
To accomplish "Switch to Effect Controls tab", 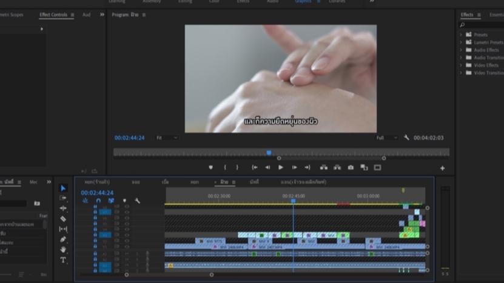I will (53, 15).
